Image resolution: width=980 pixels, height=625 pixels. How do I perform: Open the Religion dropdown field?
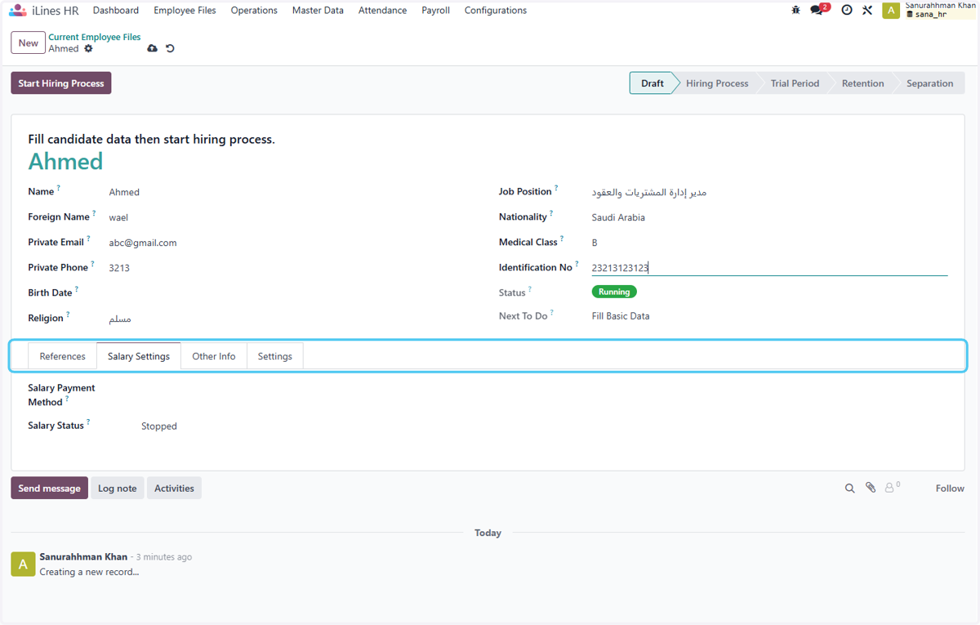pyautogui.click(x=294, y=319)
